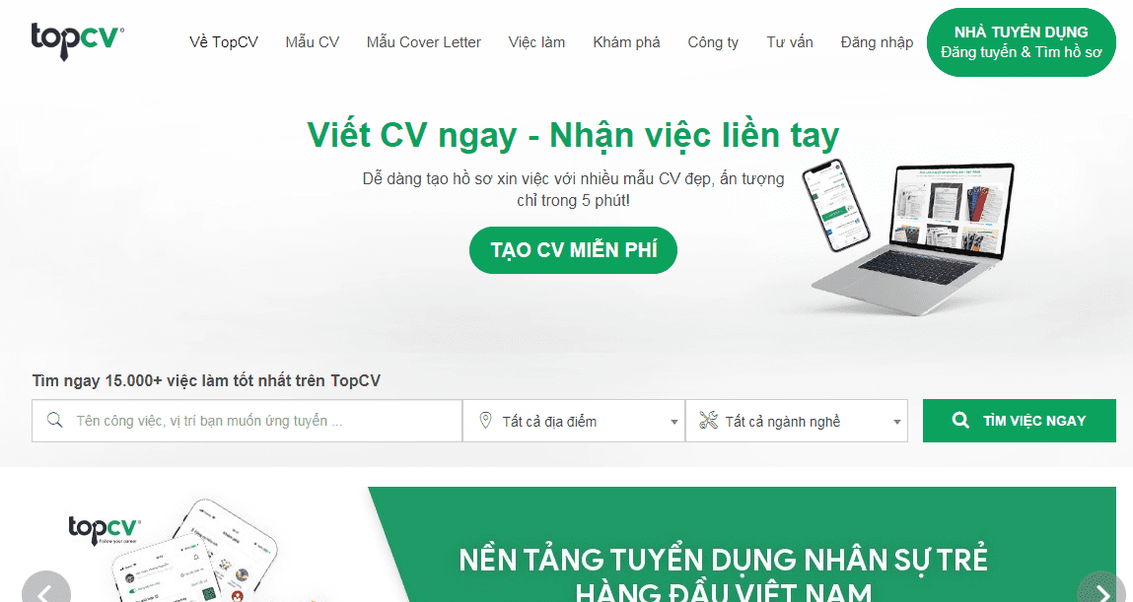Image resolution: width=1133 pixels, height=602 pixels.
Task: Click the Đăng nhập link
Action: [x=877, y=42]
